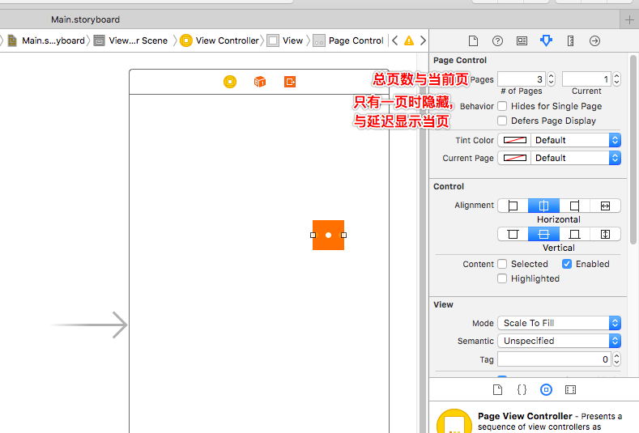The width and height of the screenshot is (639, 433).
Task: Click the Tag value stepper
Action: pyautogui.click(x=616, y=359)
